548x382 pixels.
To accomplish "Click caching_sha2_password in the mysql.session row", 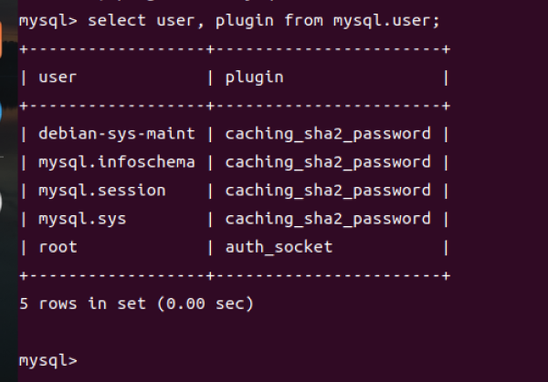I will click(327, 191).
